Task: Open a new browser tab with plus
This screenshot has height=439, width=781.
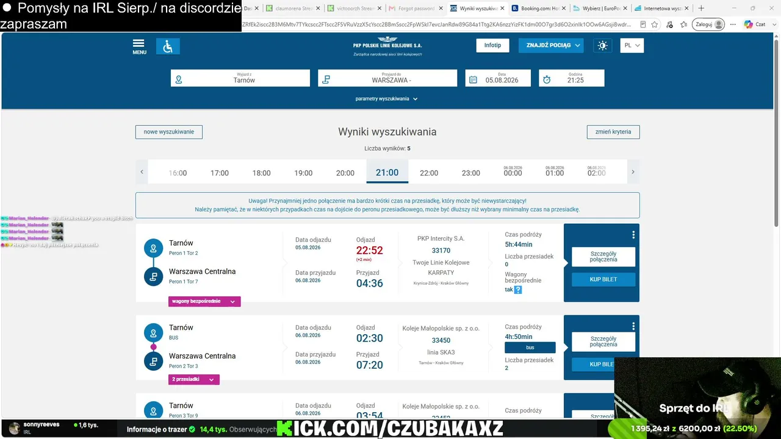Action: click(701, 9)
